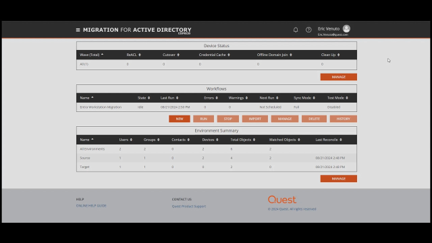Sort by Matched Objects column
The width and height of the screenshot is (432, 243).
(285, 140)
